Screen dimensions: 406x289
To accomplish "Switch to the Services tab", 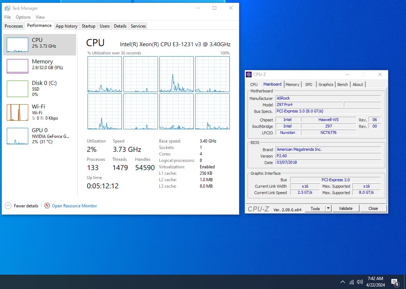I will [x=138, y=26].
